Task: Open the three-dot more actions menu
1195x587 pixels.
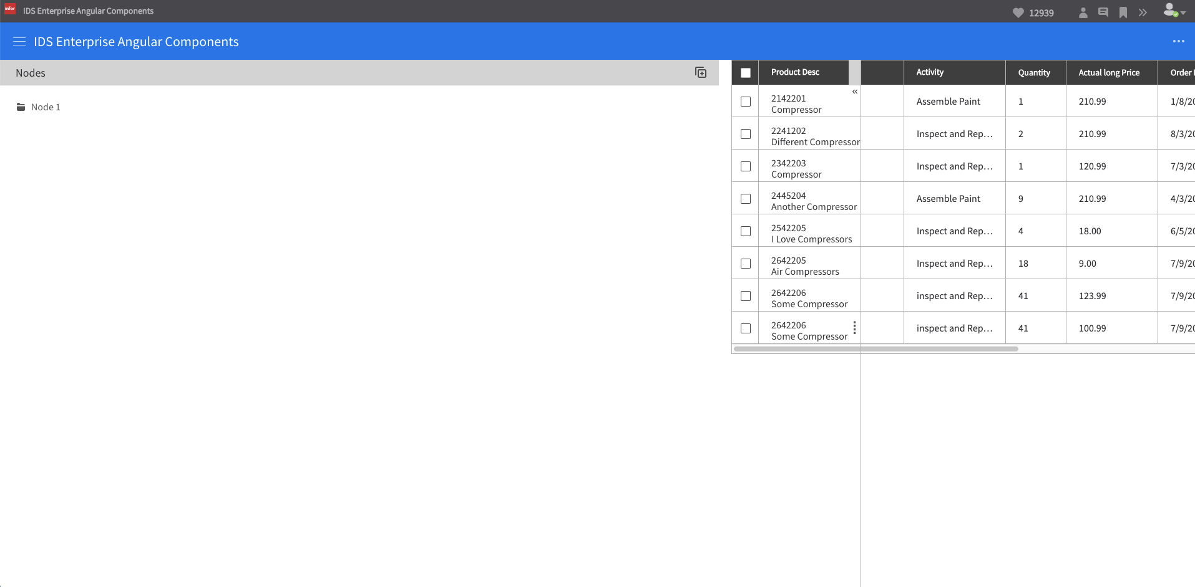Action: click(1178, 41)
